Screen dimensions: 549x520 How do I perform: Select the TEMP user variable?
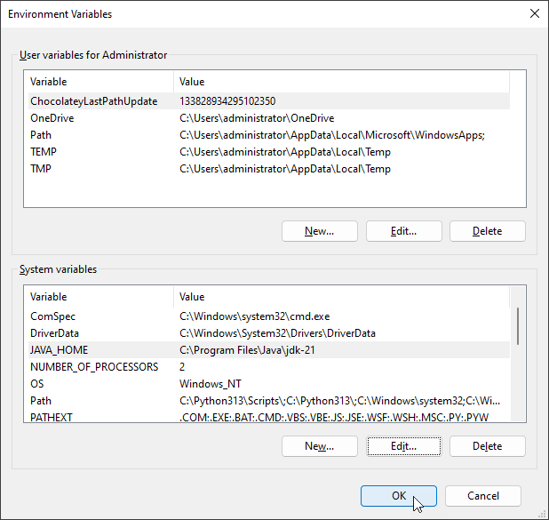pyautogui.click(x=44, y=152)
